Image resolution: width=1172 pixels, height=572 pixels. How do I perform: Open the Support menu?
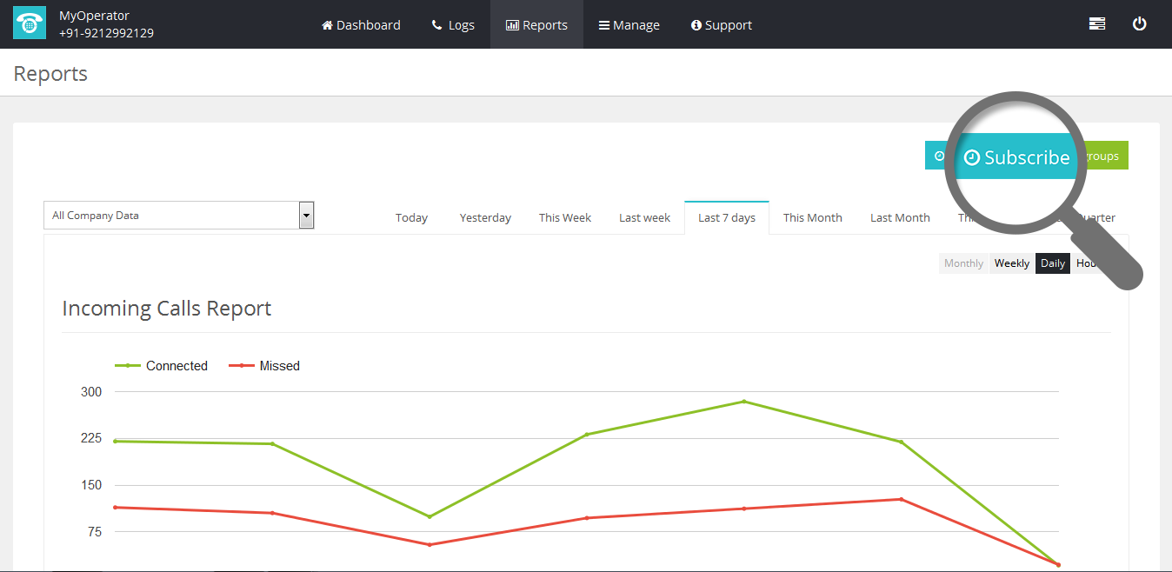click(x=721, y=25)
